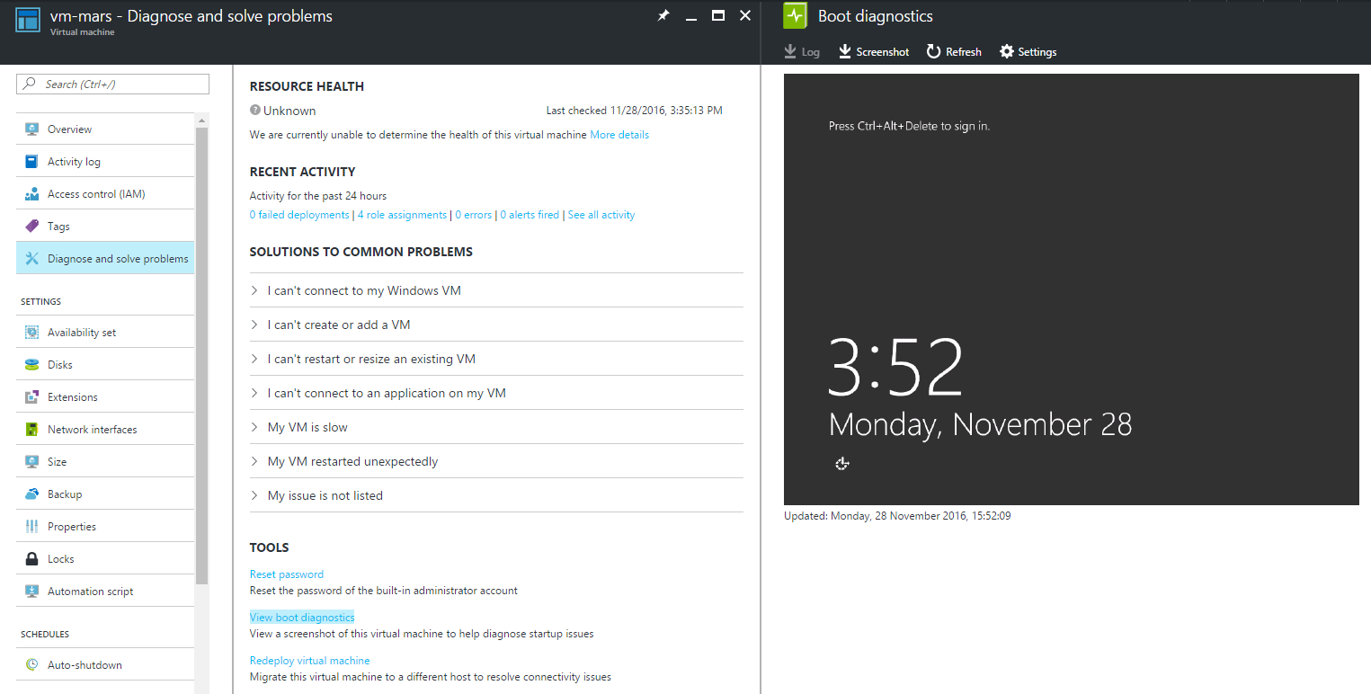
Task: Click the Overview icon in sidebar
Action: (x=31, y=129)
